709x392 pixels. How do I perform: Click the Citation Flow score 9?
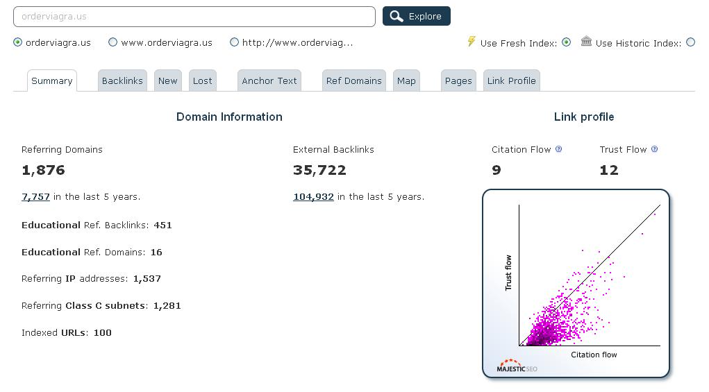(x=497, y=170)
